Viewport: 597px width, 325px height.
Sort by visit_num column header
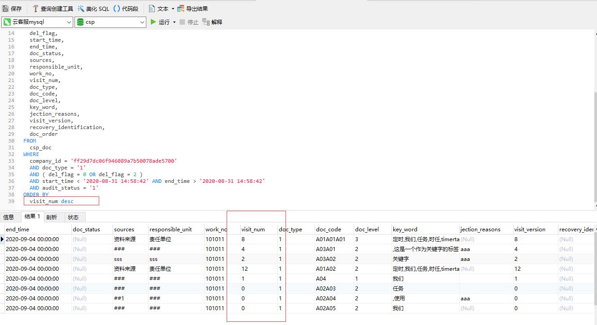253,229
